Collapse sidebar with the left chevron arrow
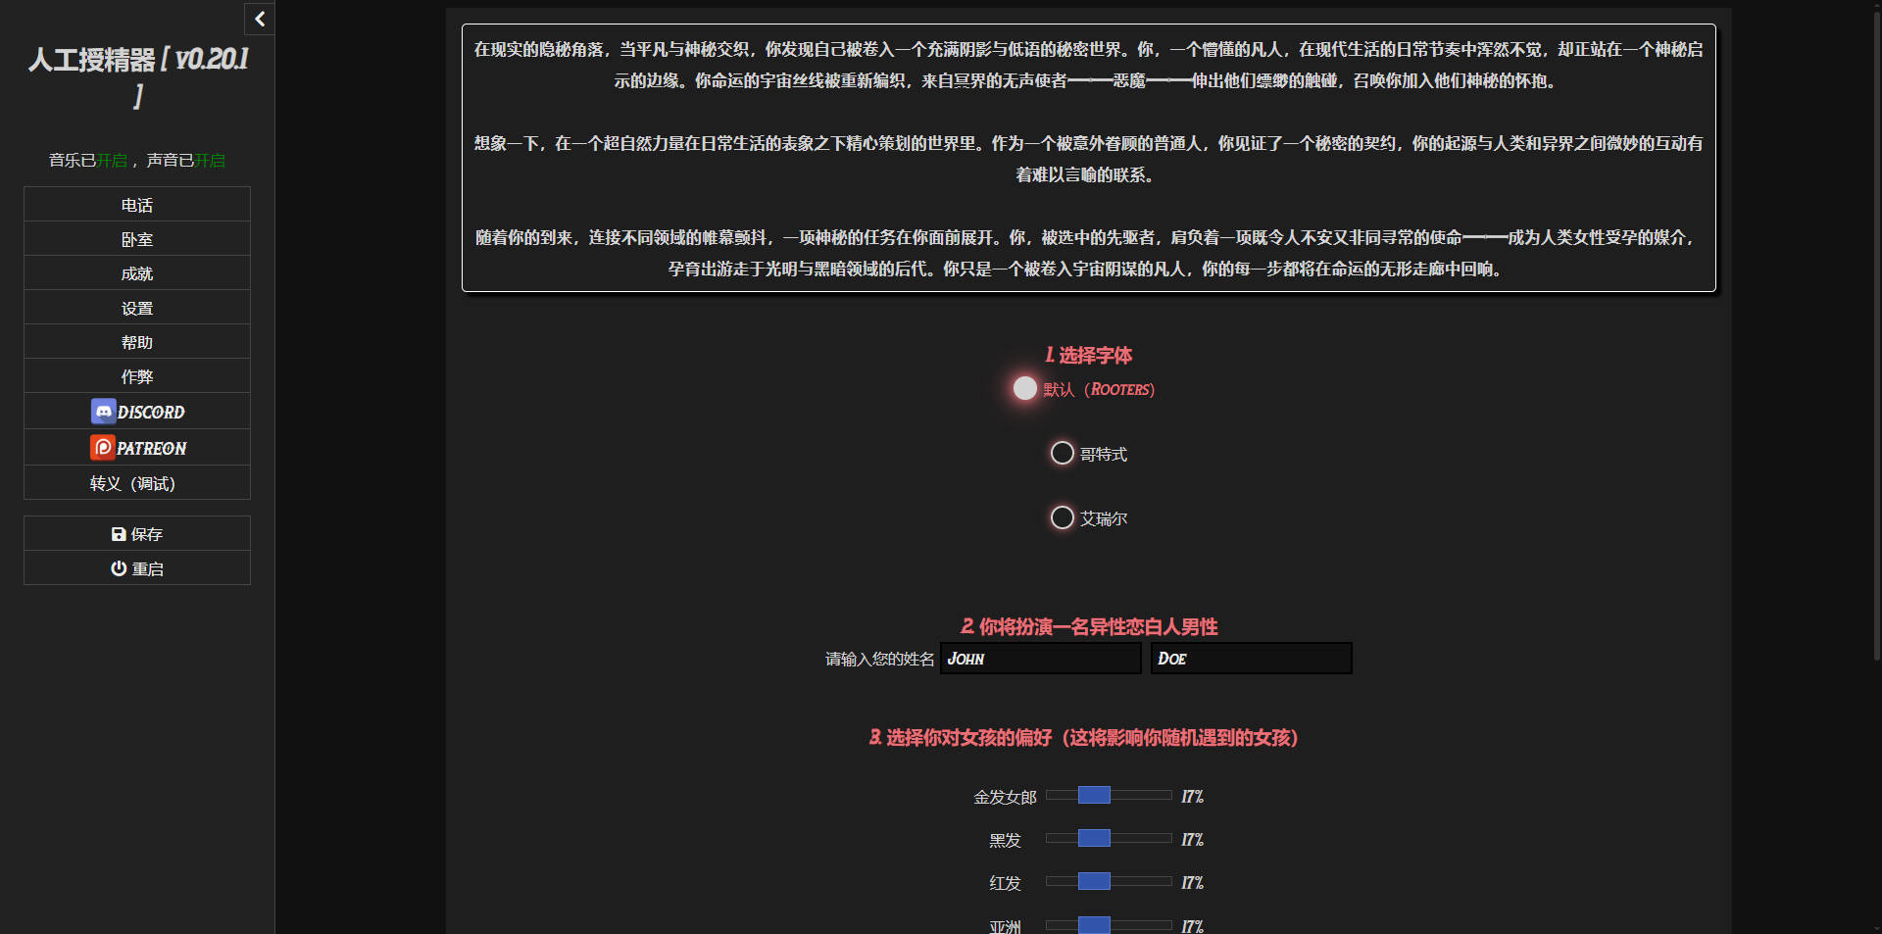 tap(260, 19)
